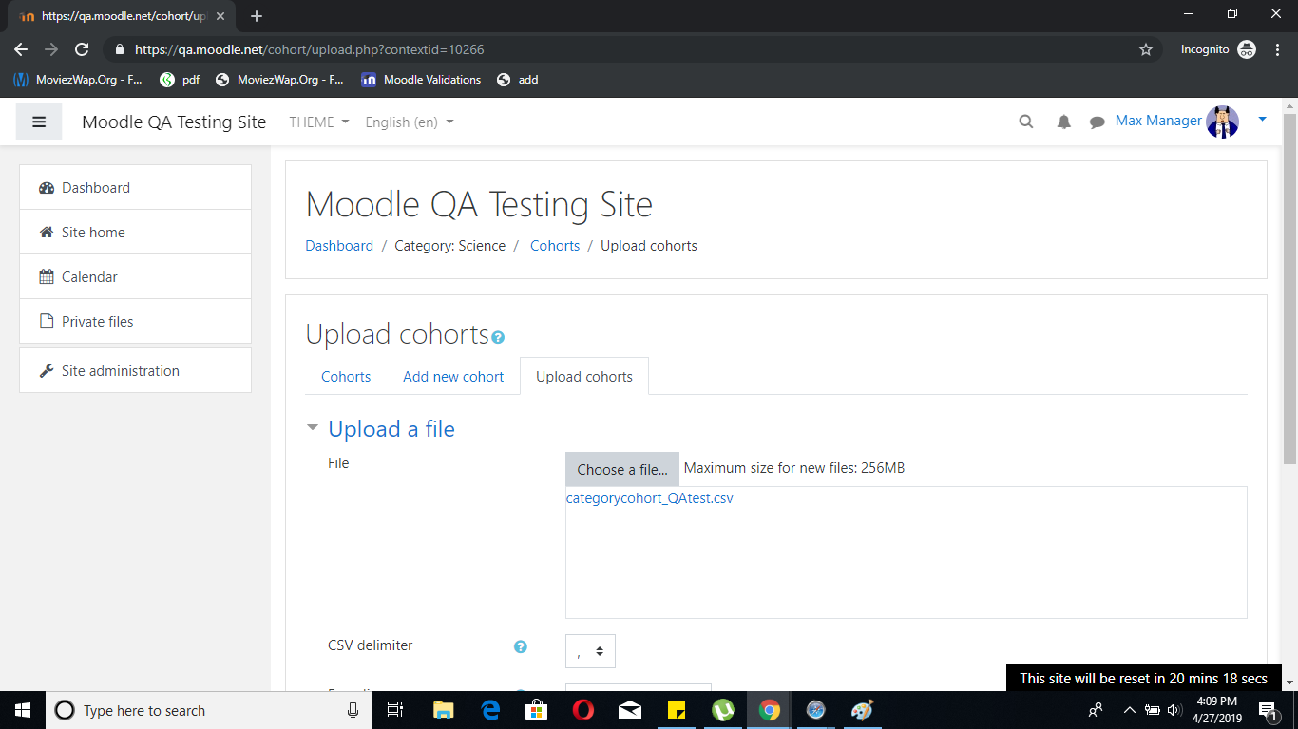Viewport: 1298px width, 729px height.
Task: Go to Dashboard in the side navigation
Action: pyautogui.click(x=135, y=187)
